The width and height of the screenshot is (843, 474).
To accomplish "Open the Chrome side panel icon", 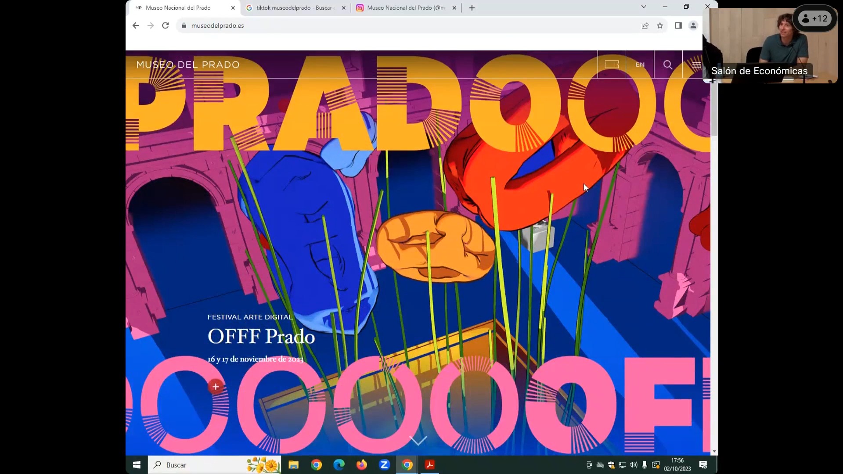I will point(678,25).
